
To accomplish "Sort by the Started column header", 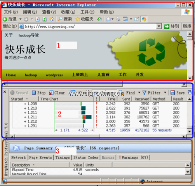I will (x=24, y=99).
